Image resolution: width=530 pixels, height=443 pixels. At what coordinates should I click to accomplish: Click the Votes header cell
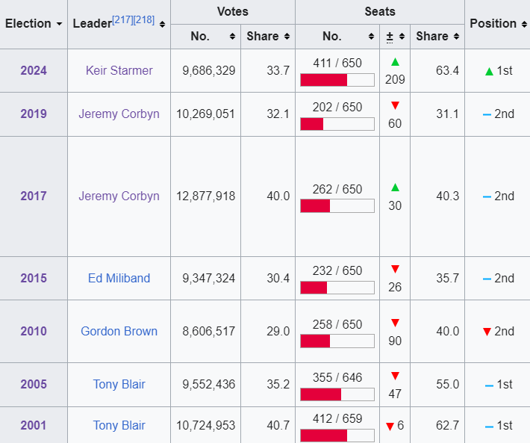(233, 12)
